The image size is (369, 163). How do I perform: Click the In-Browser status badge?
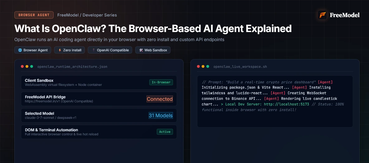161,82
